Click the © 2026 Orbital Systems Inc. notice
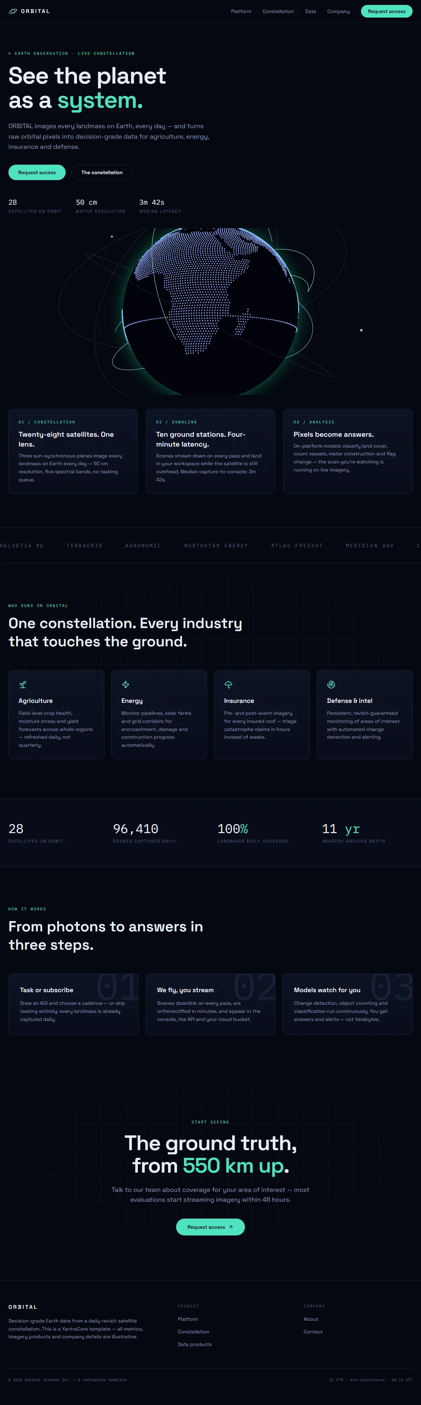 point(68,1380)
